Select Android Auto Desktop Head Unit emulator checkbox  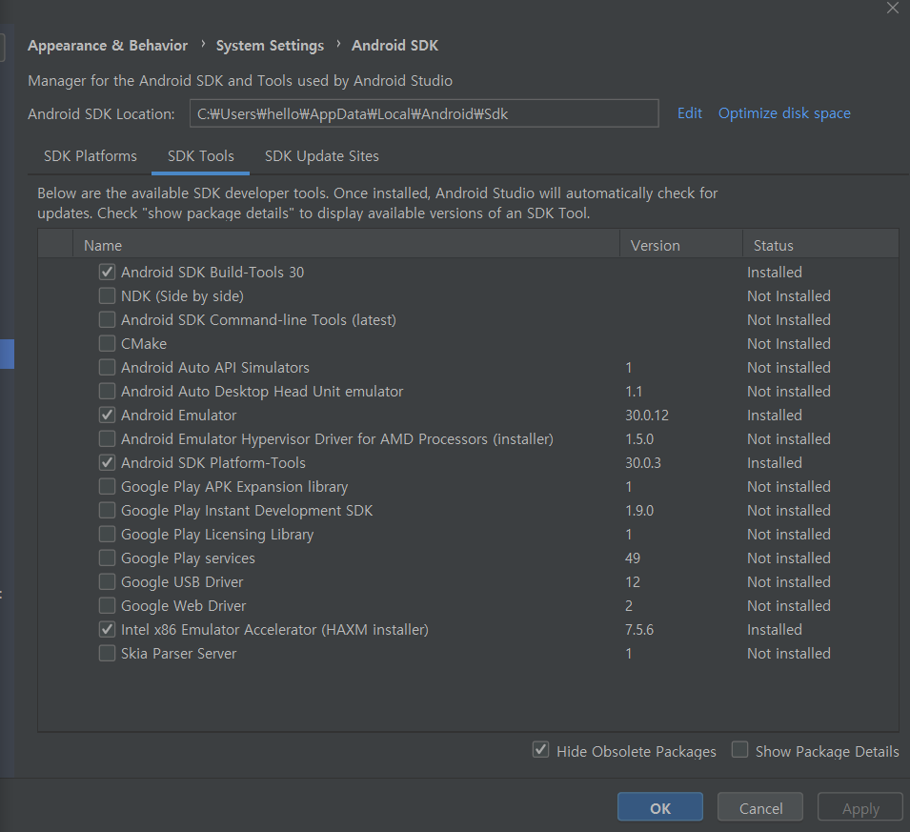[x=107, y=391]
